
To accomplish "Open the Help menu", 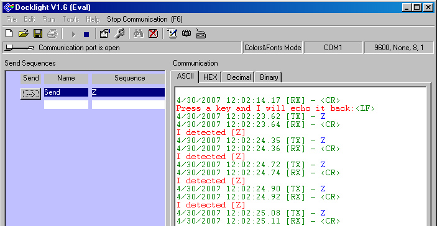I will [93, 19].
